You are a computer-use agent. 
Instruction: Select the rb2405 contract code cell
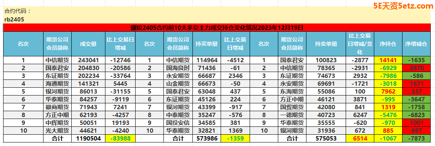14,20
